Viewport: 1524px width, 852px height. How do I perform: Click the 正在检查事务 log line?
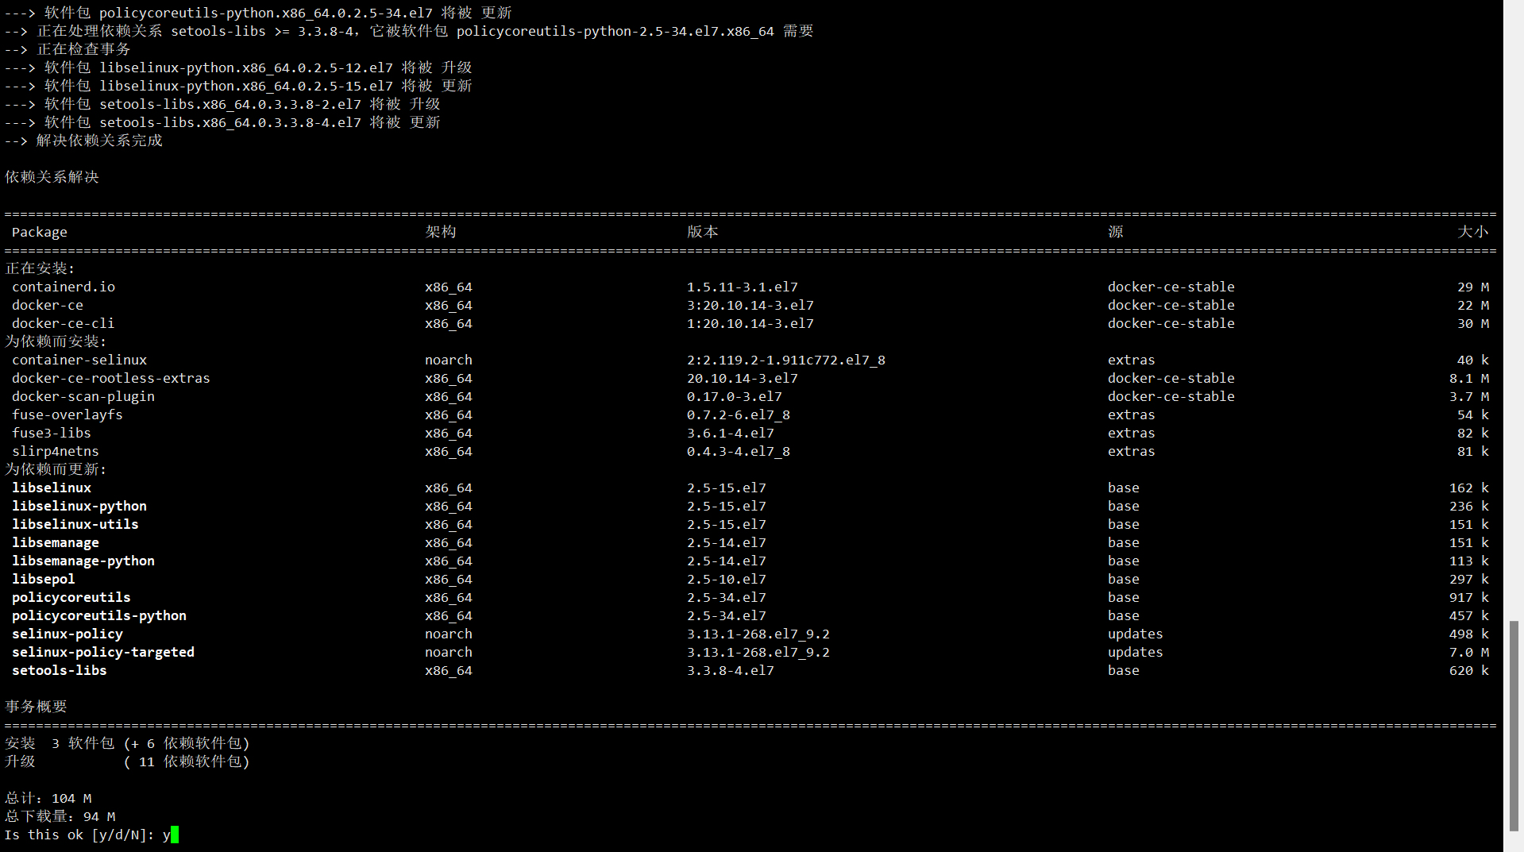pyautogui.click(x=68, y=49)
